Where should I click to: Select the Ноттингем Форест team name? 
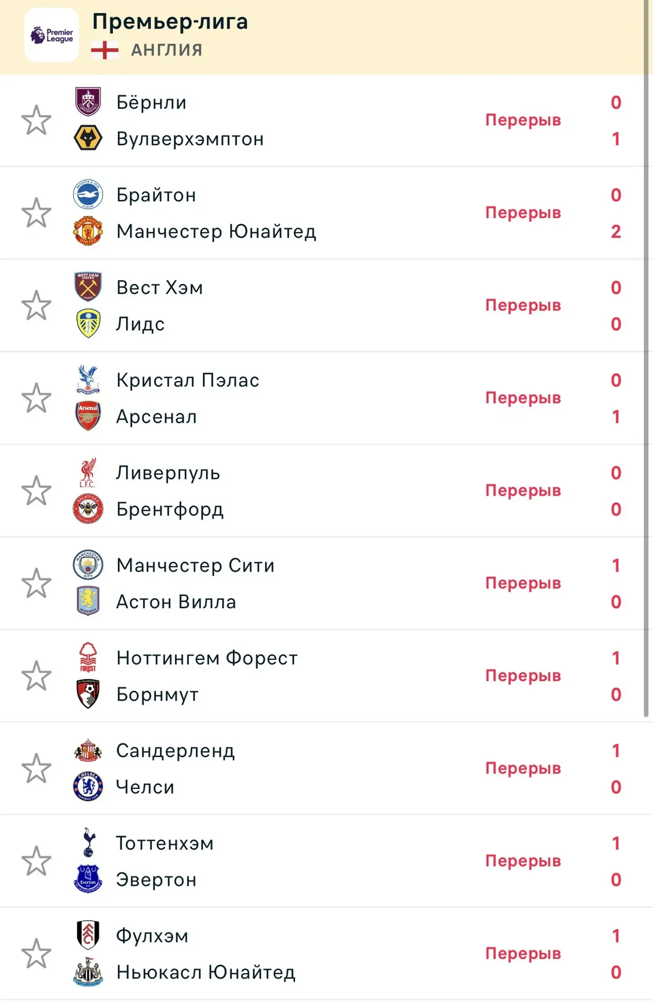click(x=207, y=658)
